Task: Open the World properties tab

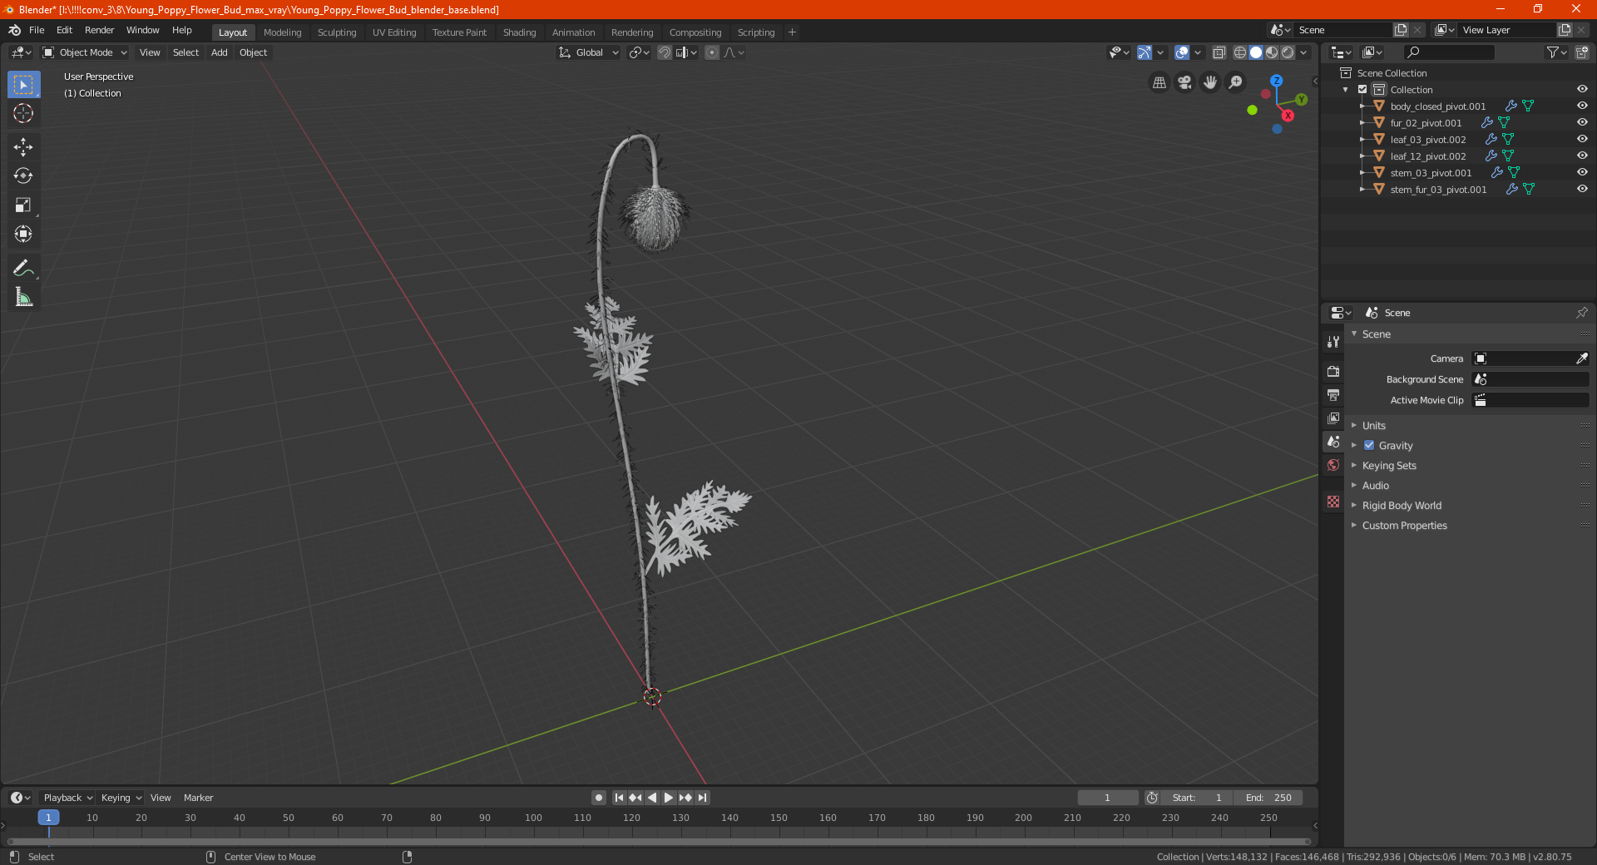Action: point(1333,465)
